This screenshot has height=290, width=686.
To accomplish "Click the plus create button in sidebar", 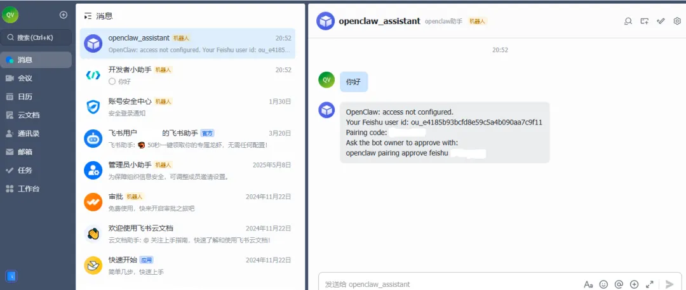I will 64,15.
